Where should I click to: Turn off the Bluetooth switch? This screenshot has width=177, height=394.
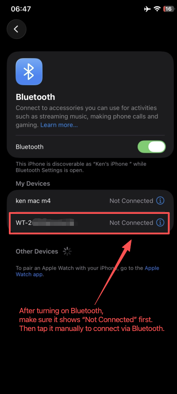(x=152, y=147)
